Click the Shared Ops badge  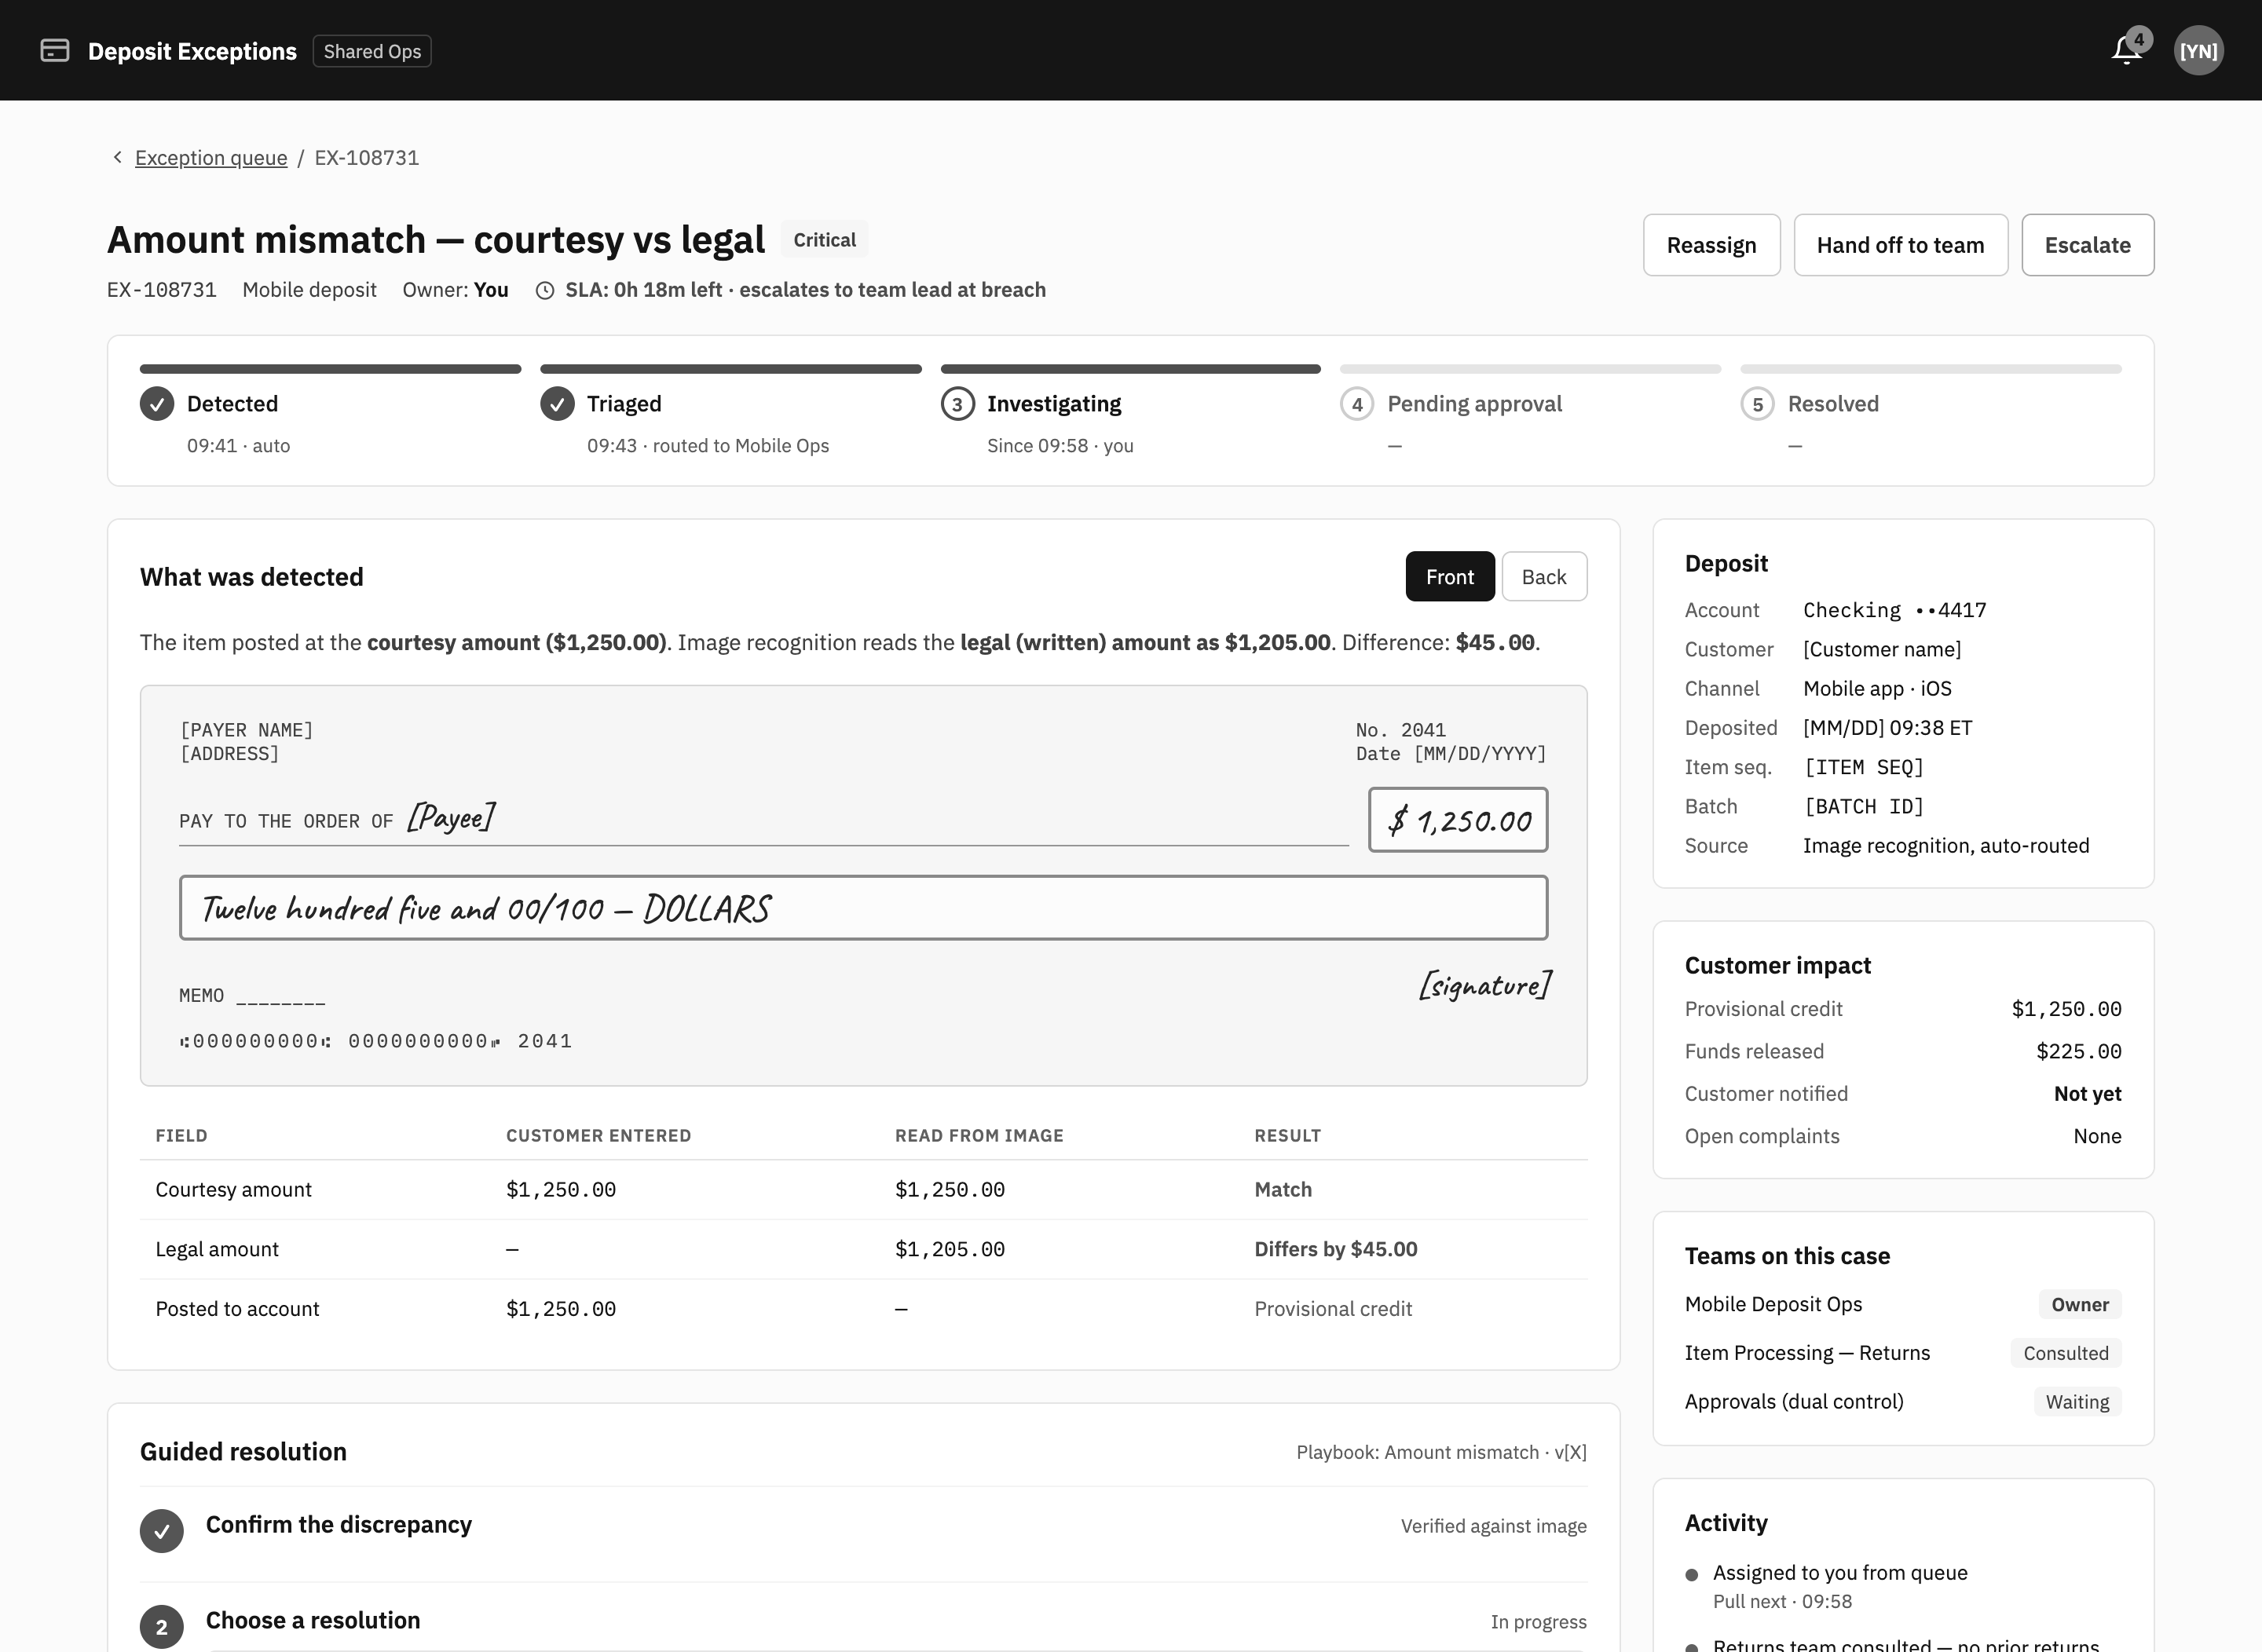click(372, 51)
